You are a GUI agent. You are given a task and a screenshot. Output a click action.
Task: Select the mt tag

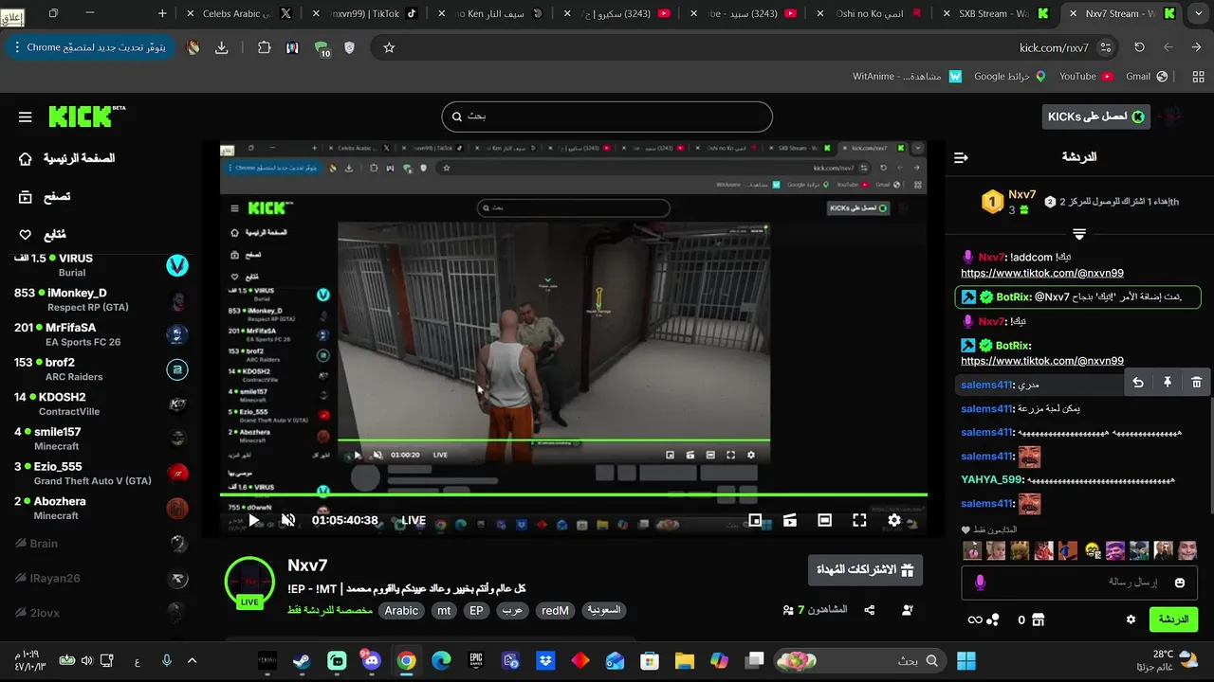tap(444, 611)
